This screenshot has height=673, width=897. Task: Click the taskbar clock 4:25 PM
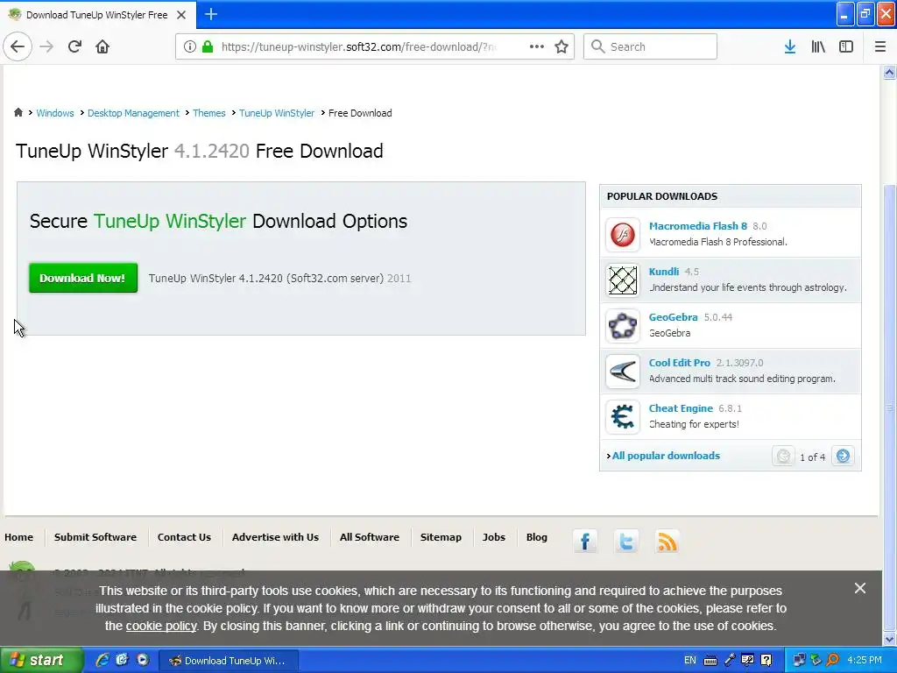(865, 660)
